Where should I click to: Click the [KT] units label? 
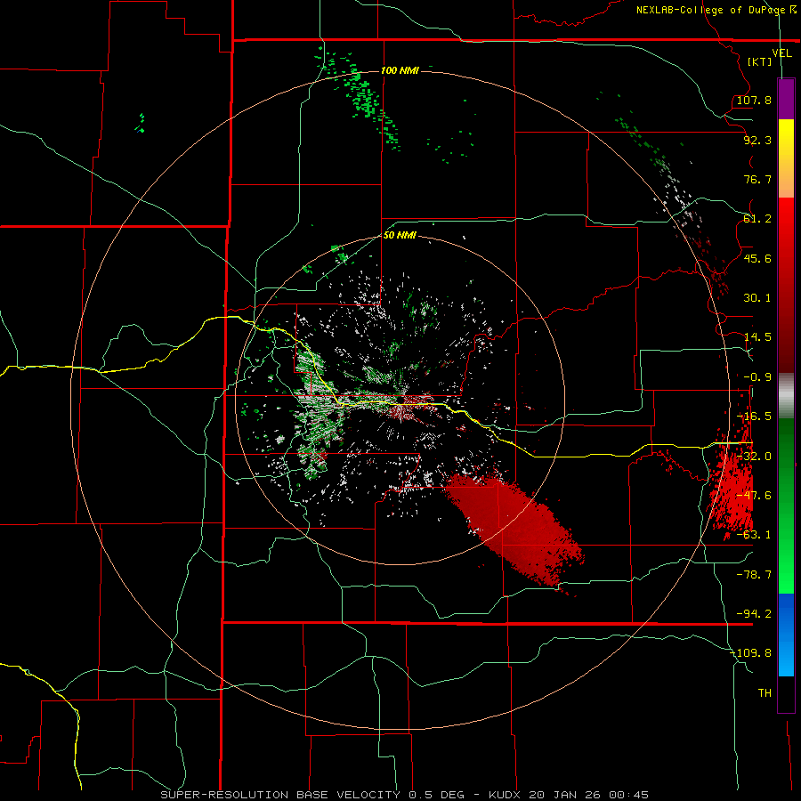coord(759,61)
